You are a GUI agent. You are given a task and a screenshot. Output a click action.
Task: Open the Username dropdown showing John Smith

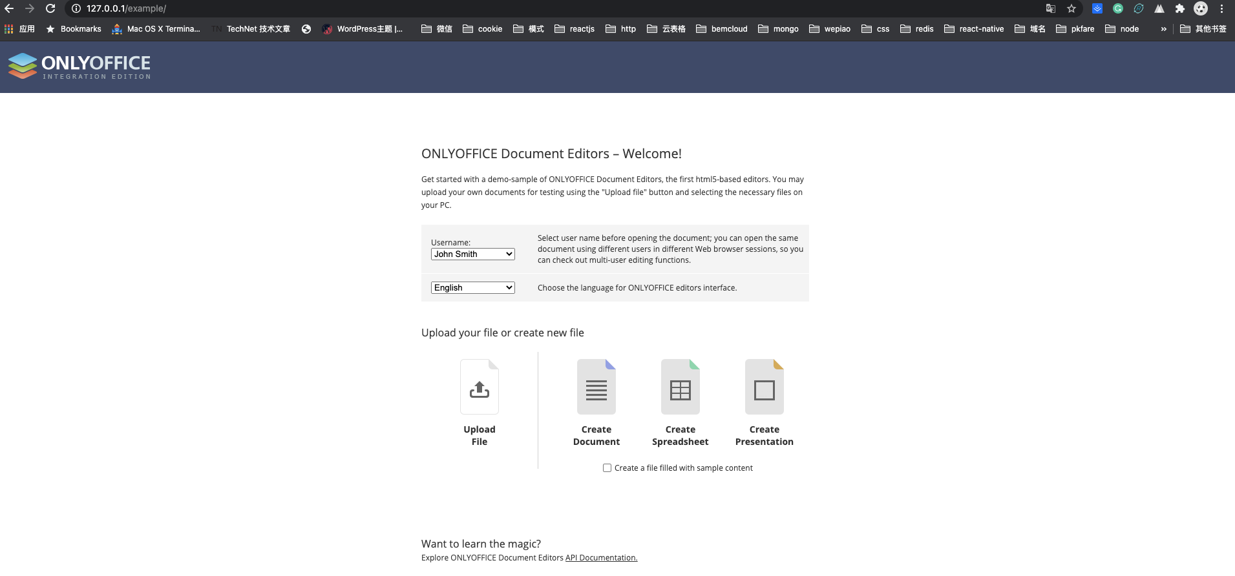pyautogui.click(x=473, y=254)
